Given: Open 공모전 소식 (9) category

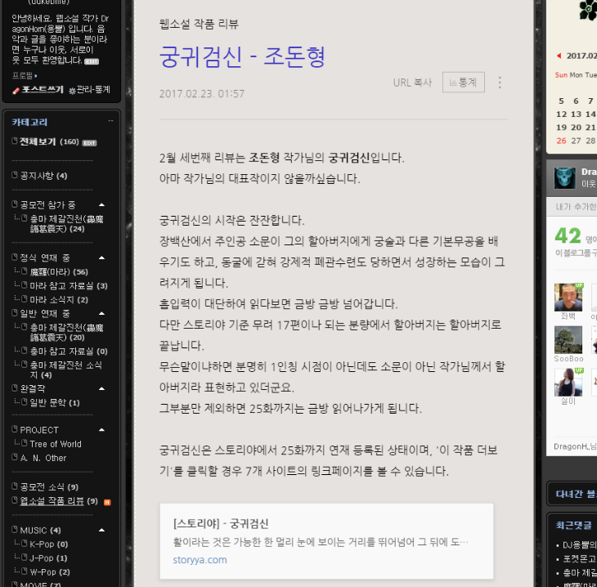Looking at the screenshot, I should click(x=49, y=487).
